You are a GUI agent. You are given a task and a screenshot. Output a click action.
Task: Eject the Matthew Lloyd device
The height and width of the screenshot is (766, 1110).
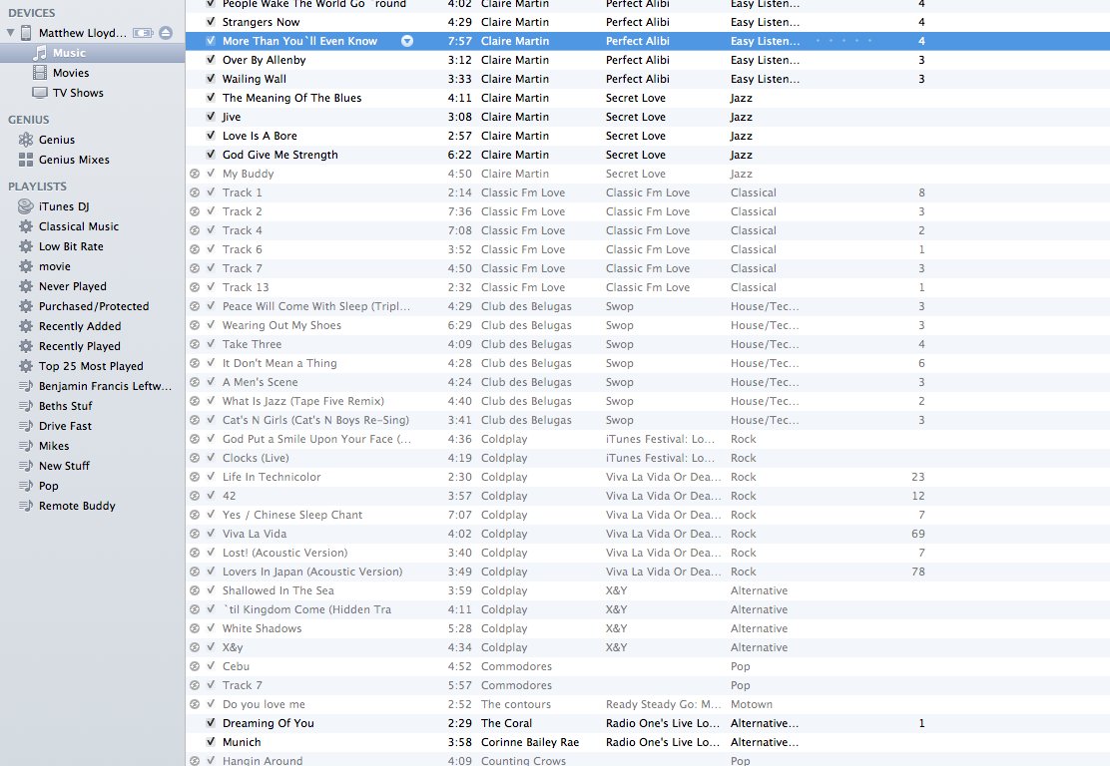point(166,32)
